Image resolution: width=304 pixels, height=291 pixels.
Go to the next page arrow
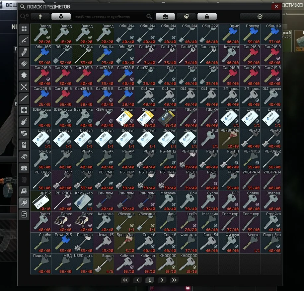click(162, 280)
